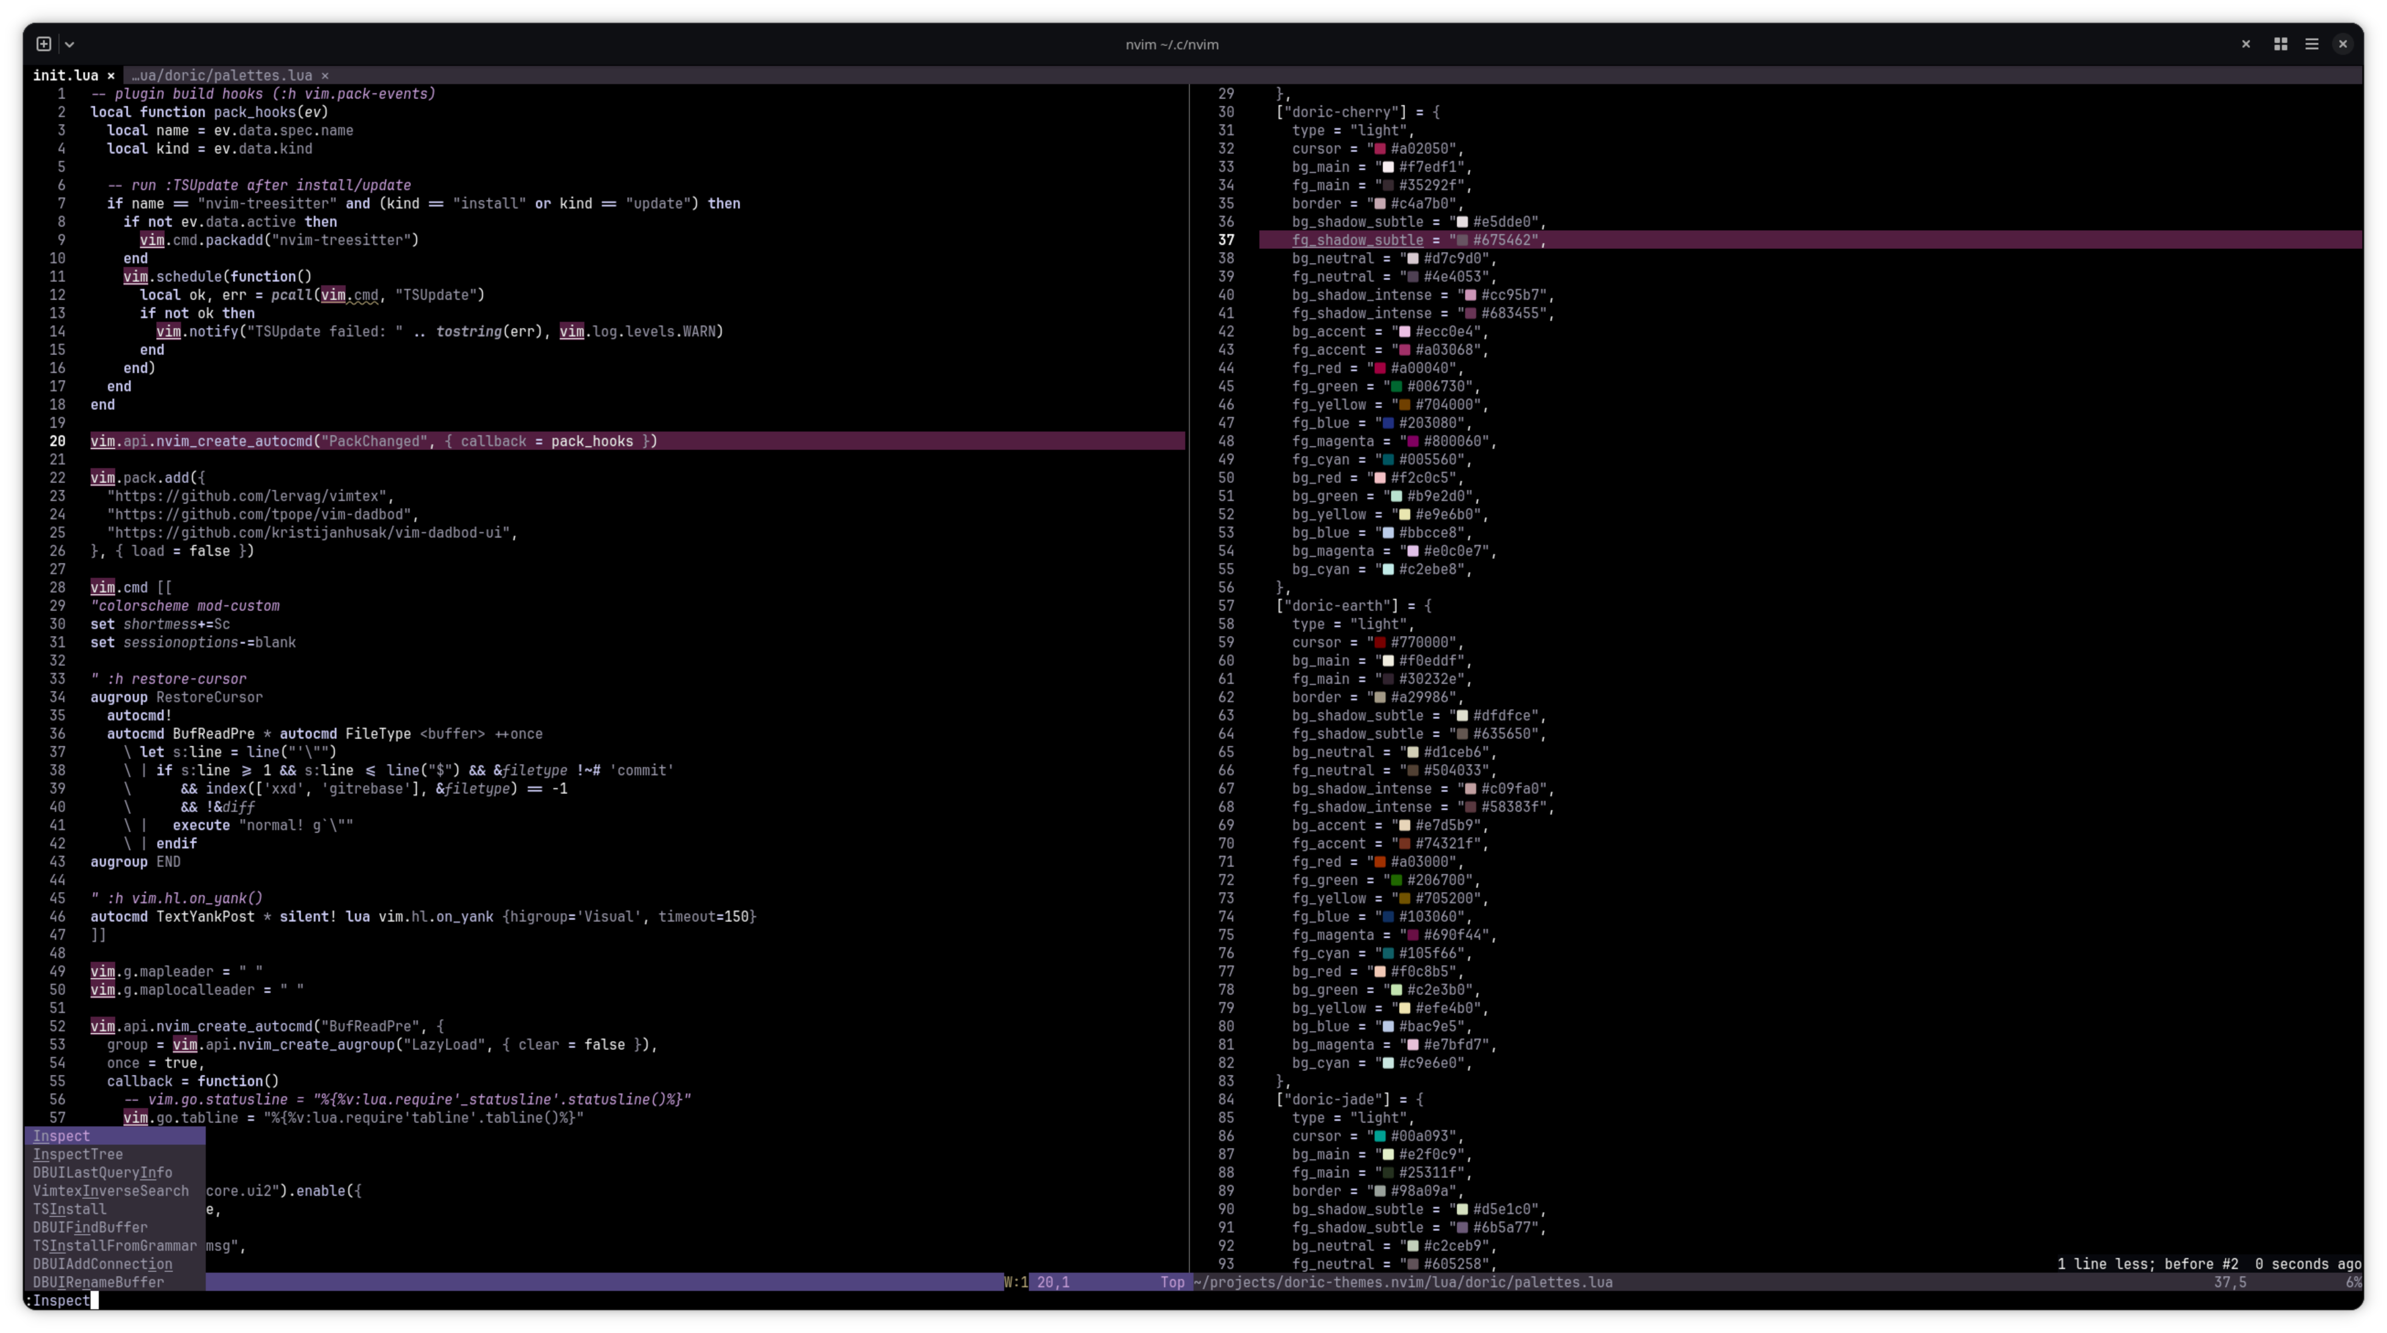The height and width of the screenshot is (1333, 2387).
Task: Open a new terminal tab with plus icon
Action: (43, 43)
